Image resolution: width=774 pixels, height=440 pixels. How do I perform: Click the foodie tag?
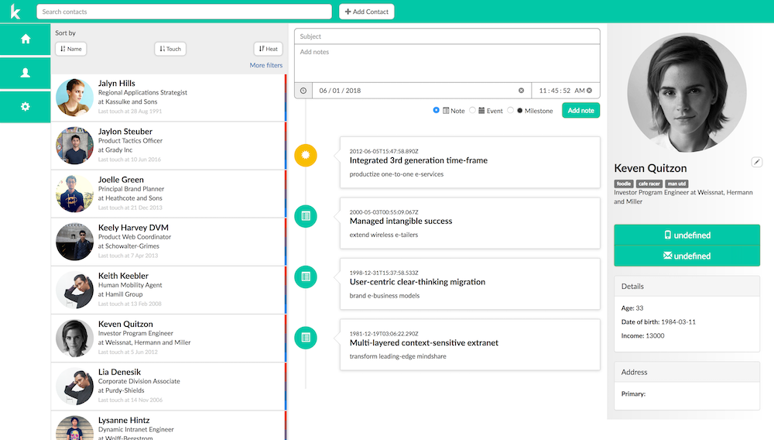click(623, 184)
